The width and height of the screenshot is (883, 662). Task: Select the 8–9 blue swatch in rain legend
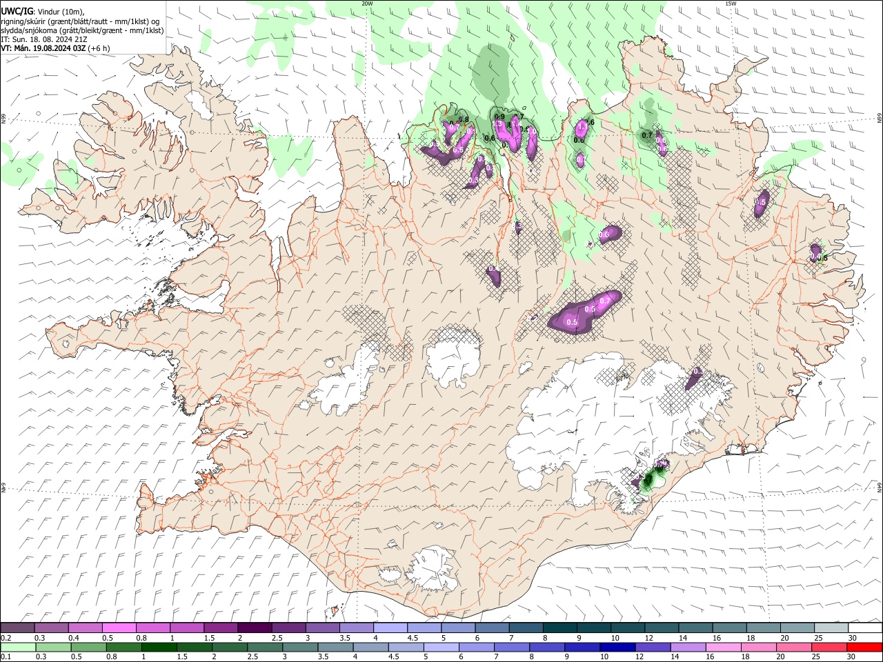tap(547, 648)
